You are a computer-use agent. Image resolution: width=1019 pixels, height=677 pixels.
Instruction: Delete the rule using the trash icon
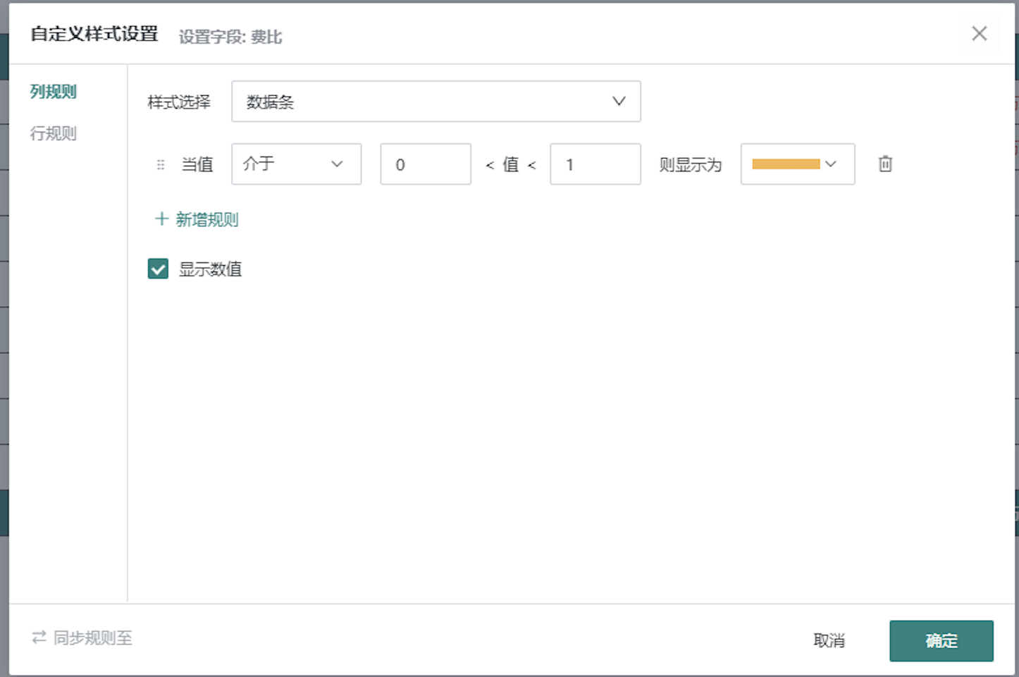(x=884, y=164)
